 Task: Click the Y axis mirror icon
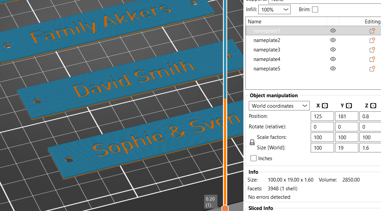[x=349, y=106]
